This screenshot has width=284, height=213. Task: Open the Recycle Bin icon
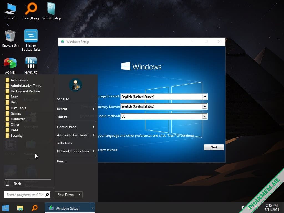pos(10,38)
